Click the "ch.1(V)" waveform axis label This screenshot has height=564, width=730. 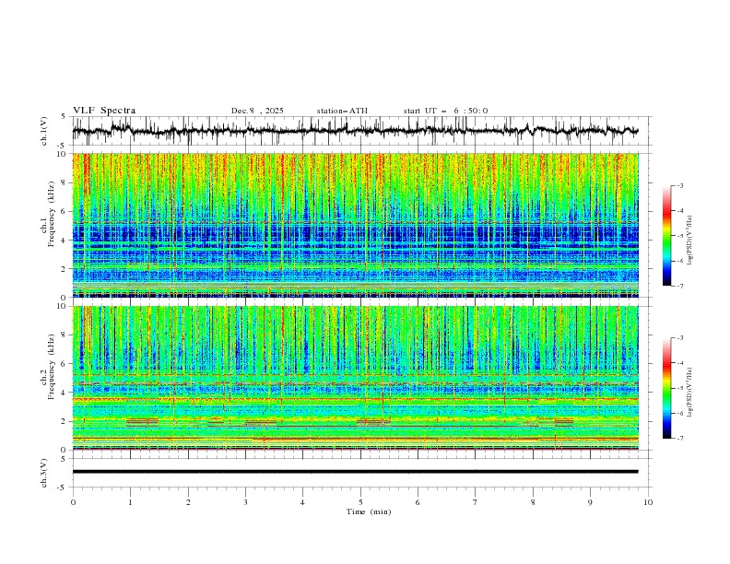click(x=44, y=131)
